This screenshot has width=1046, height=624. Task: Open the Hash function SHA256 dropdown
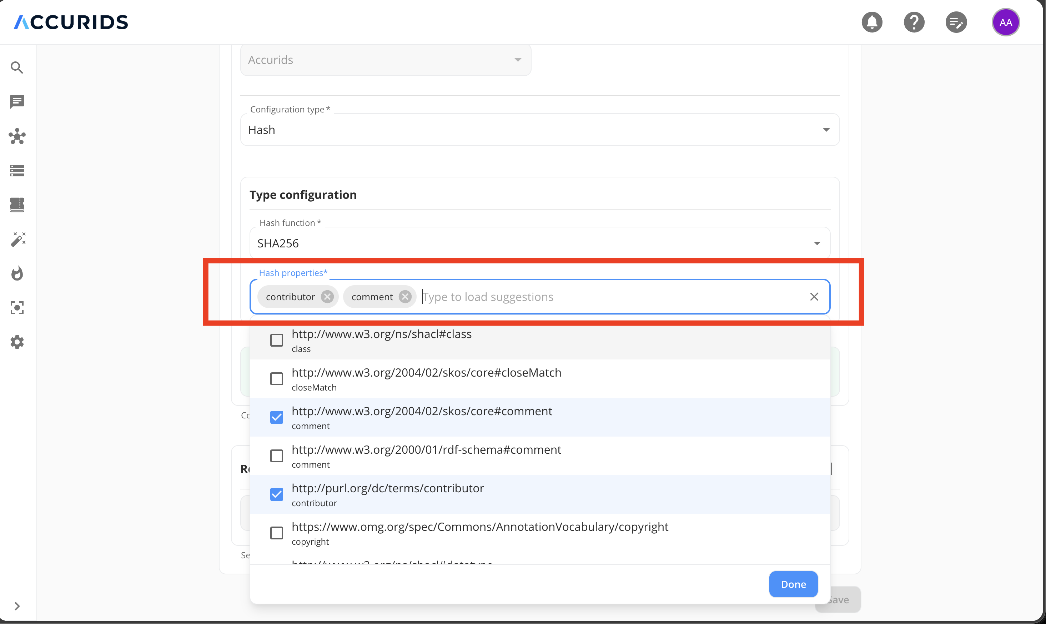coord(539,243)
